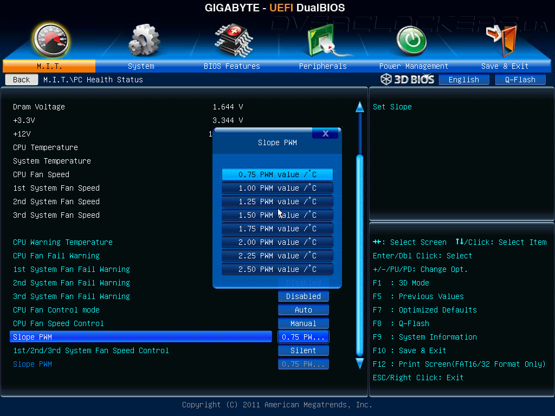
Task: Select 1.50 PWM value option
Action: (277, 215)
